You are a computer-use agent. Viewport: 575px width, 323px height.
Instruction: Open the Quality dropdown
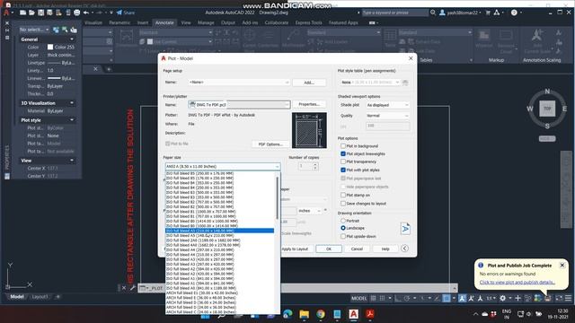pos(387,116)
